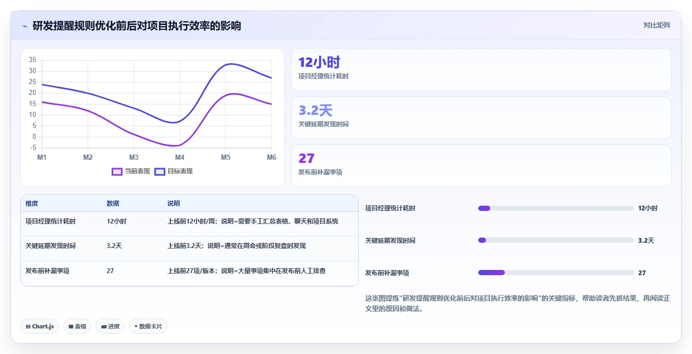This screenshot has height=354, width=692.
Task: Click 发布前补漏事项 label in stat card
Action: click(320, 172)
